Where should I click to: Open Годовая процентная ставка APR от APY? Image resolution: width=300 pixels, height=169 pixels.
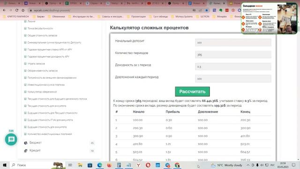point(50,49)
